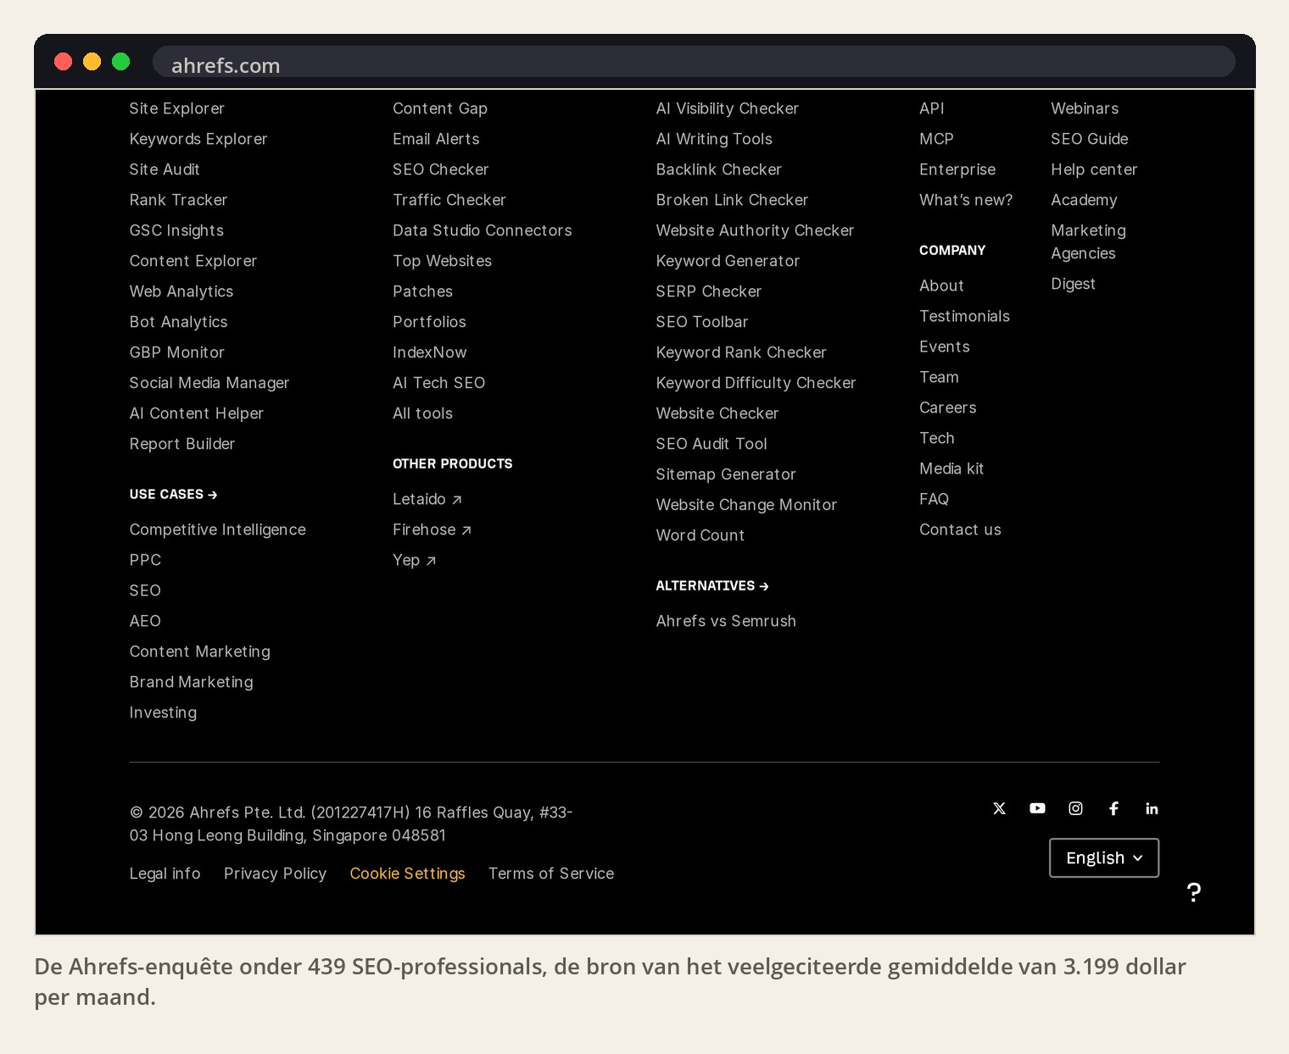Open the Facebook social icon
Screen dimensions: 1289x1054
(x=1113, y=808)
